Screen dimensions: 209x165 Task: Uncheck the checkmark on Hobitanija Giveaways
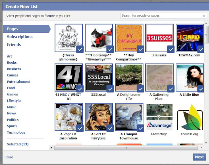tap(110, 49)
